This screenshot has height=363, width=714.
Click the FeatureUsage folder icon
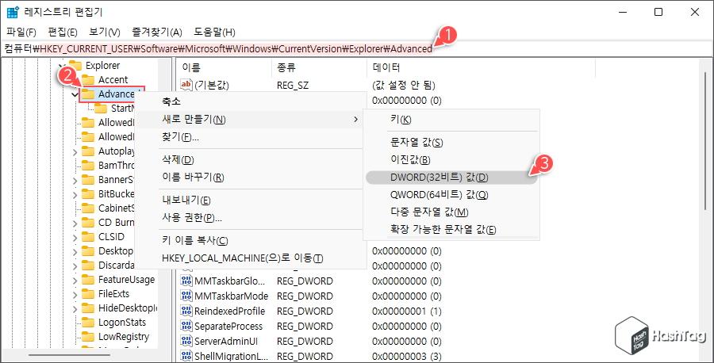coord(88,280)
